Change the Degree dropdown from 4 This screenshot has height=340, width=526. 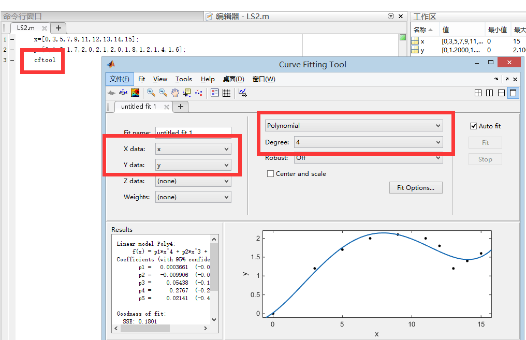368,142
